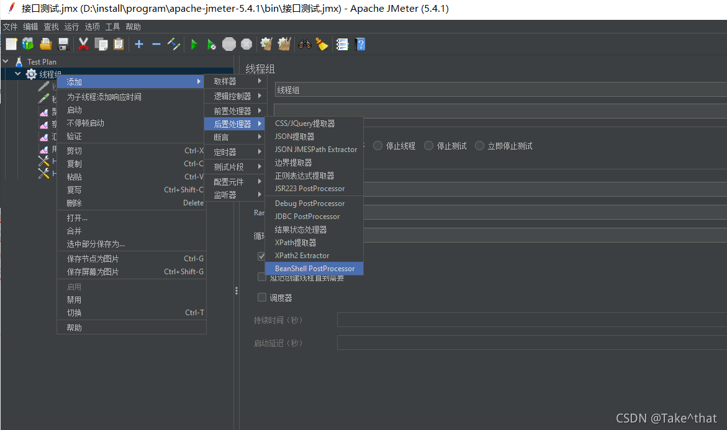This screenshot has height=430, width=727.
Task: Toggle the 调度器 checkbox
Action: point(262,297)
